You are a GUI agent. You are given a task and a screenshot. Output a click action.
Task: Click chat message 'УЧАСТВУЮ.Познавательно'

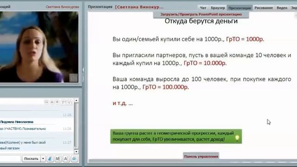pos(25,129)
